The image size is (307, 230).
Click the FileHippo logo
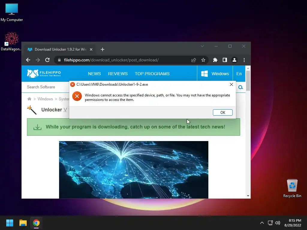(x=44, y=74)
